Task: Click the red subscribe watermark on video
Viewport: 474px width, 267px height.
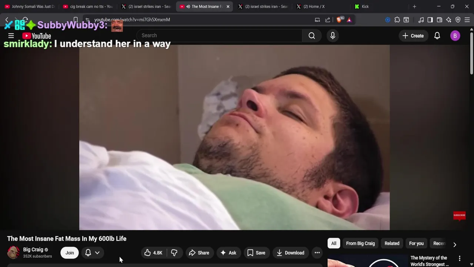Action: (459, 215)
